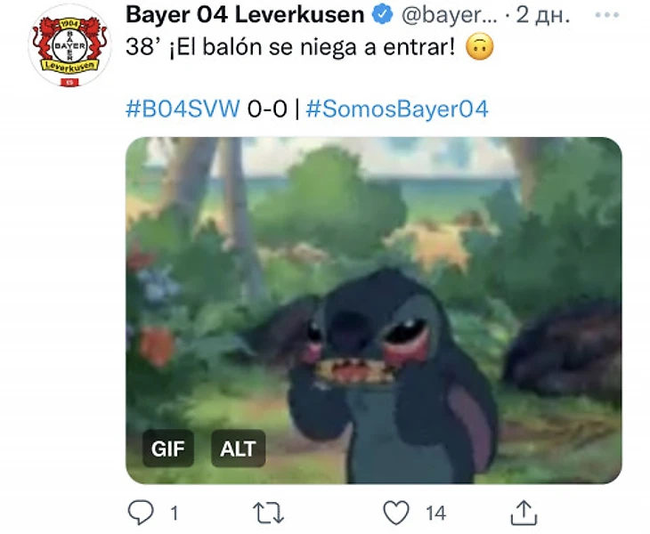Show the ALT image description
This screenshot has width=650, height=534.
(238, 449)
